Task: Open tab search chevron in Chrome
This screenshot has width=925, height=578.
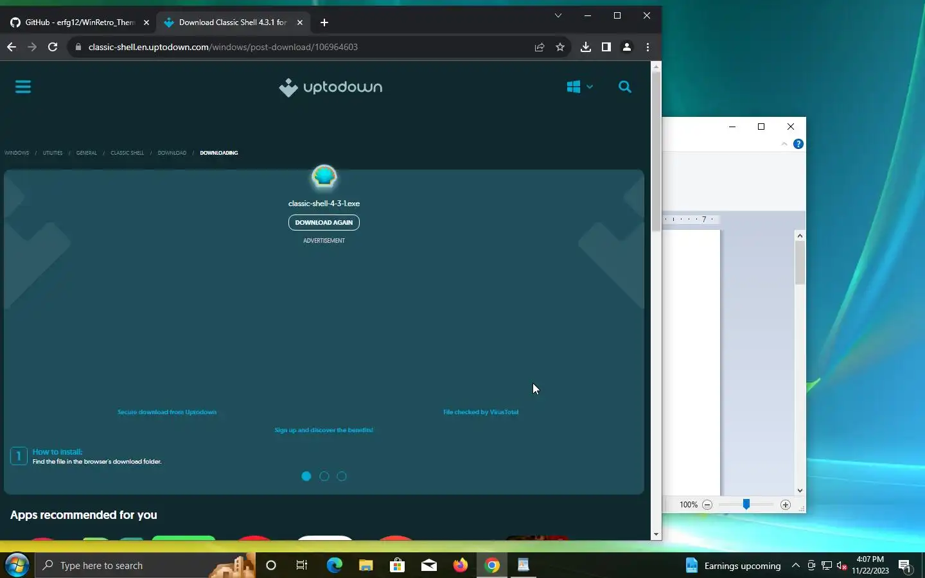Action: (x=558, y=15)
